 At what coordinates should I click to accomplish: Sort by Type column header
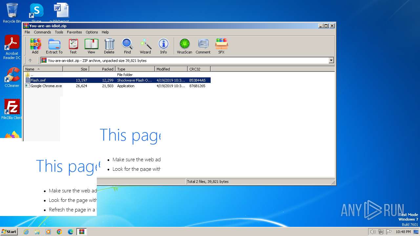coord(135,69)
